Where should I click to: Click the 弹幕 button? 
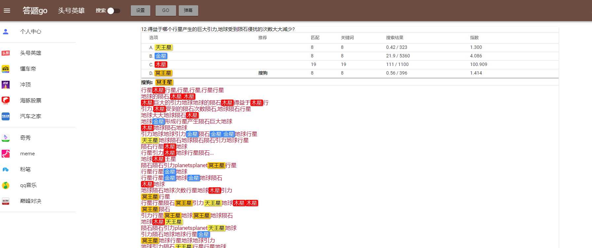(x=188, y=11)
